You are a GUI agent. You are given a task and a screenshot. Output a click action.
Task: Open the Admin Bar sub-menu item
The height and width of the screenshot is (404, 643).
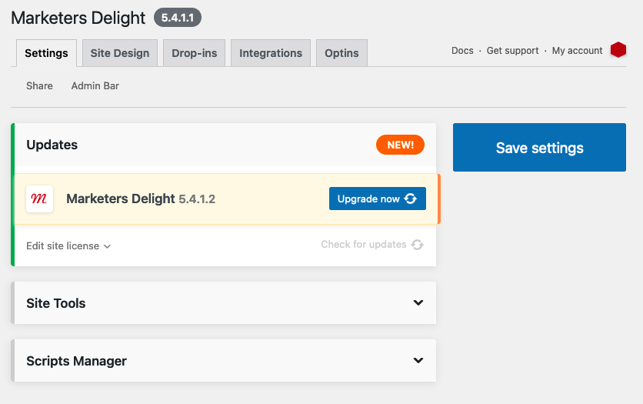(95, 85)
